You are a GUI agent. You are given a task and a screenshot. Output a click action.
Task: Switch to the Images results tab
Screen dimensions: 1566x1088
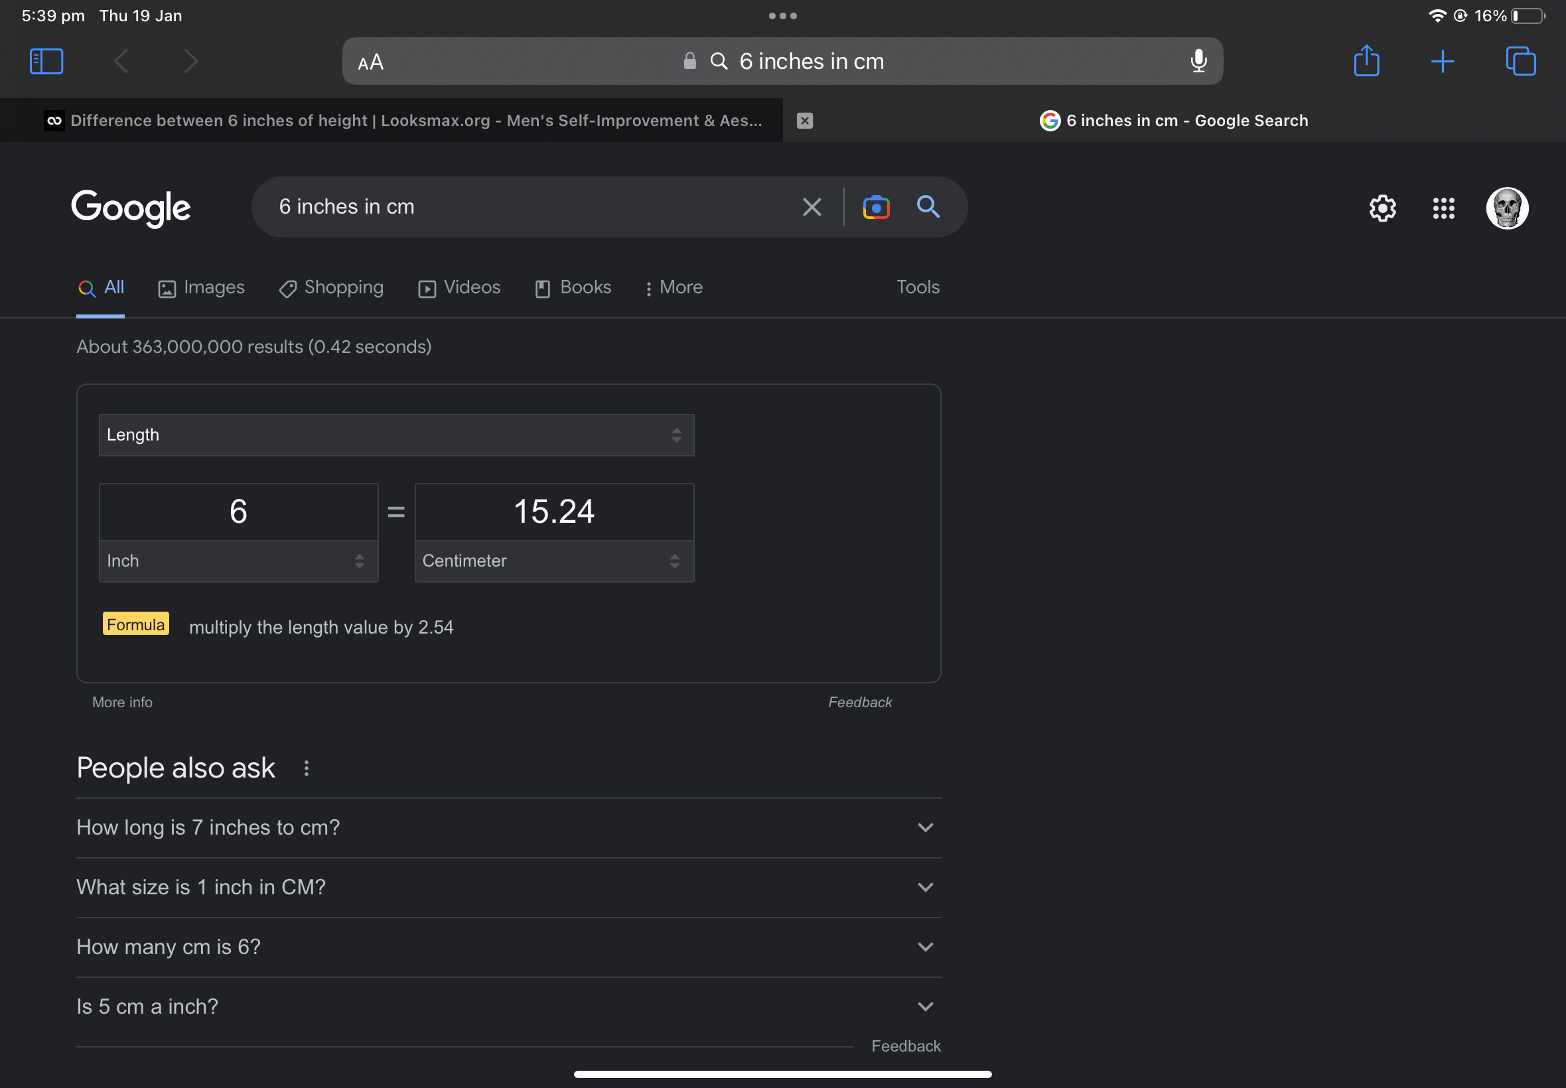click(x=201, y=288)
